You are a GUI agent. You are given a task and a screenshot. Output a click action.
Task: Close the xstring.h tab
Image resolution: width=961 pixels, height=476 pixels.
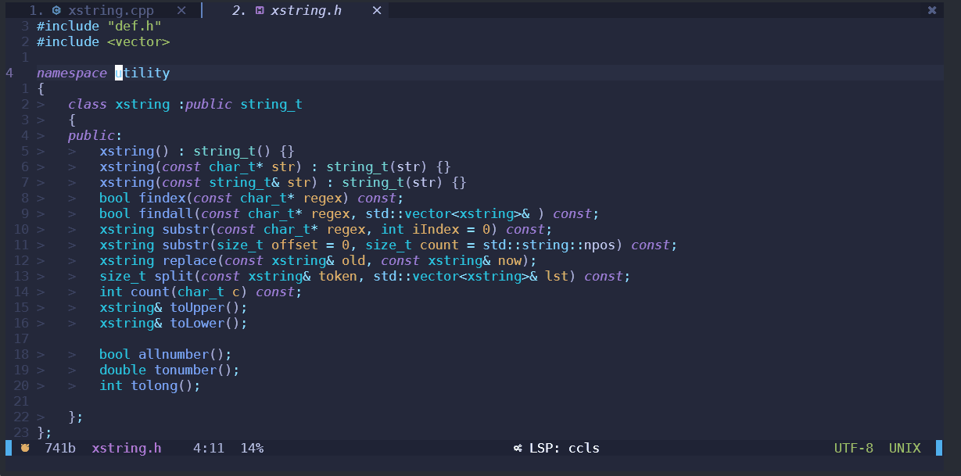pyautogui.click(x=377, y=10)
